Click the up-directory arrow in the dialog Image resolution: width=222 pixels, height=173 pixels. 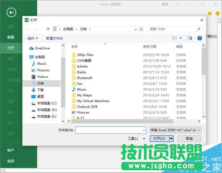click(x=48, y=29)
